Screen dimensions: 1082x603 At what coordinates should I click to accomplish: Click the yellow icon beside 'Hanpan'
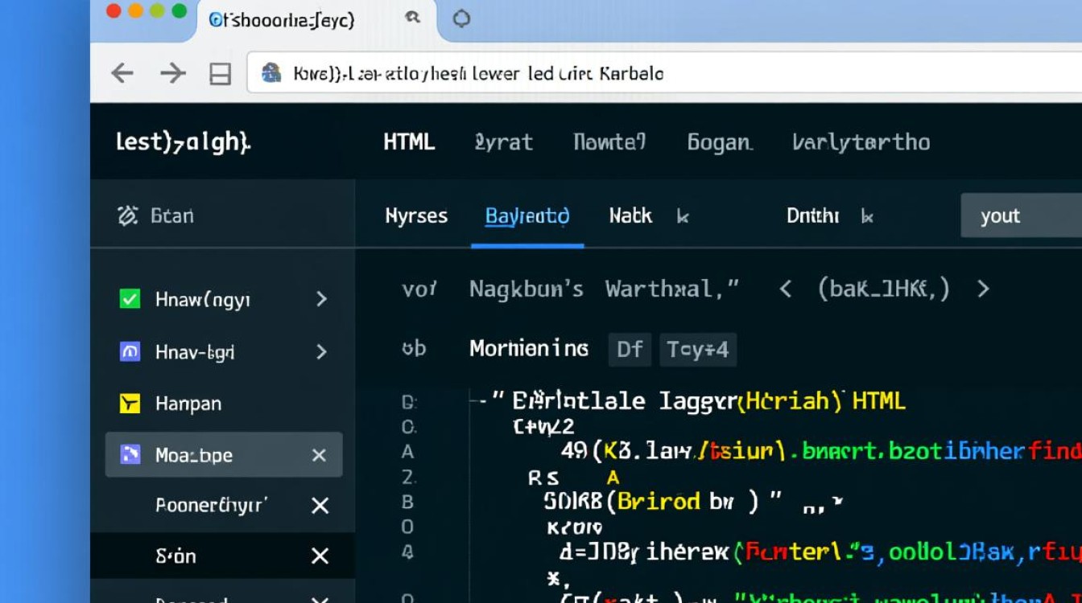coord(130,404)
